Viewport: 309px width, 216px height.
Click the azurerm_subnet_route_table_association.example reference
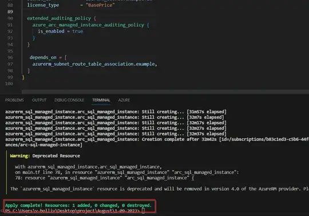point(94,64)
